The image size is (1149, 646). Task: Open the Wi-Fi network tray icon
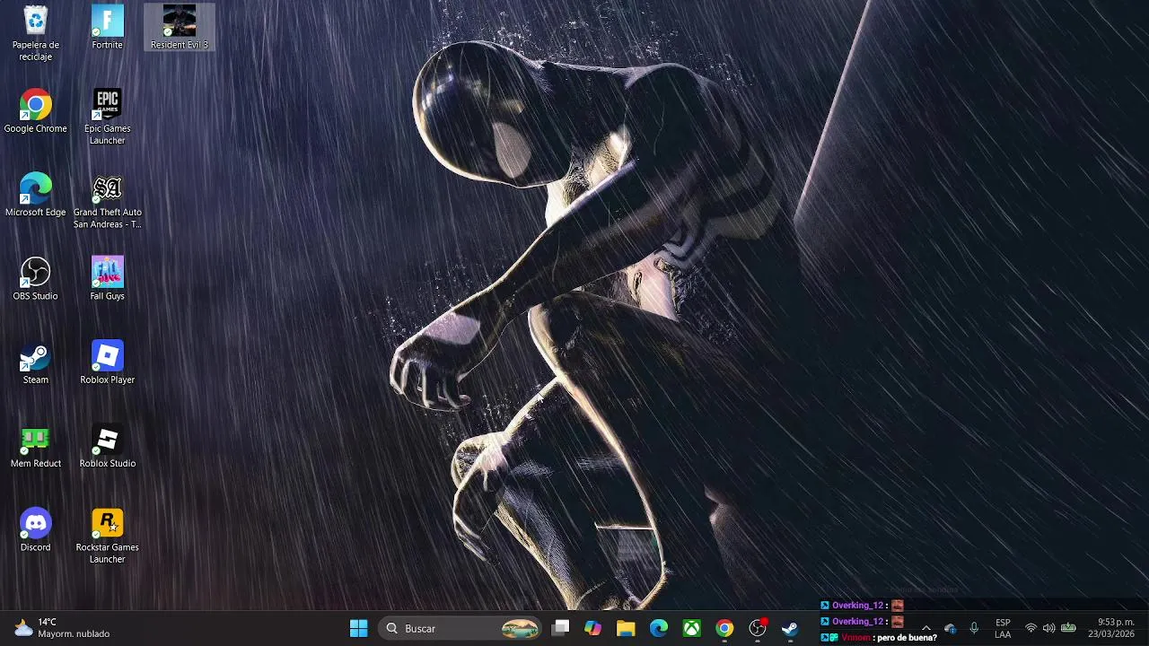[1031, 628]
